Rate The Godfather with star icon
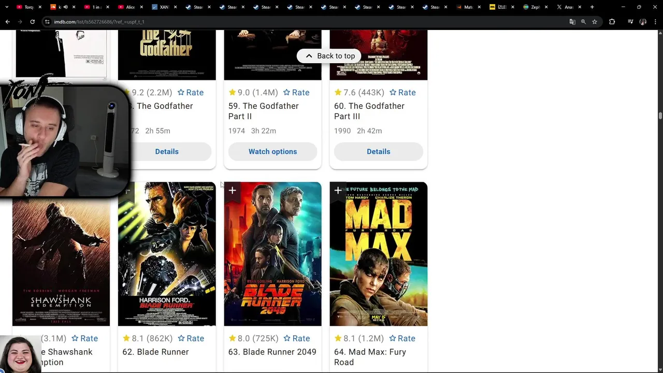 click(x=191, y=92)
